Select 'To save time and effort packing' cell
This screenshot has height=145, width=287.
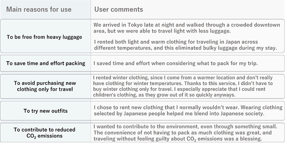(46, 63)
